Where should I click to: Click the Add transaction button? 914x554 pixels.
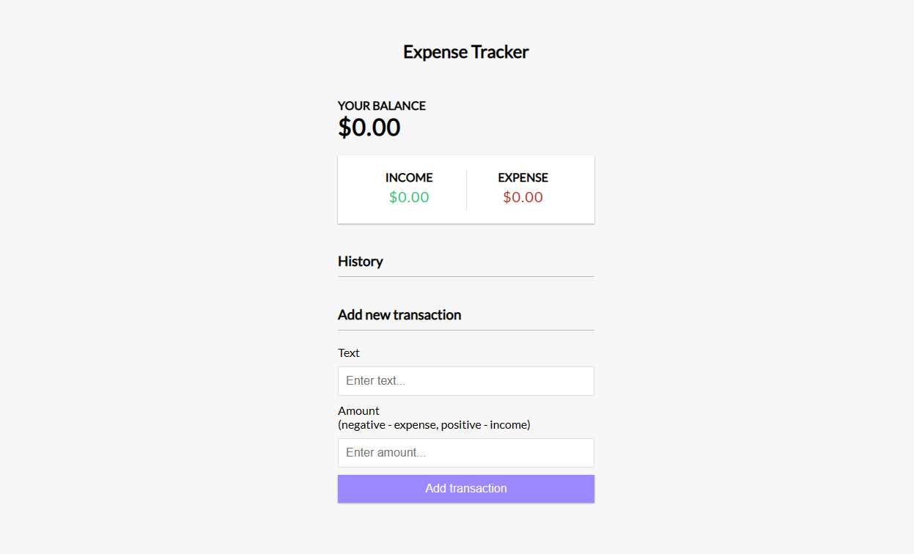tap(465, 488)
